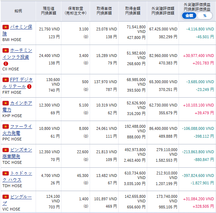
Task: Click the Vietnam flag icon beside バオミン保険
Action: pyautogui.click(x=5, y=27)
